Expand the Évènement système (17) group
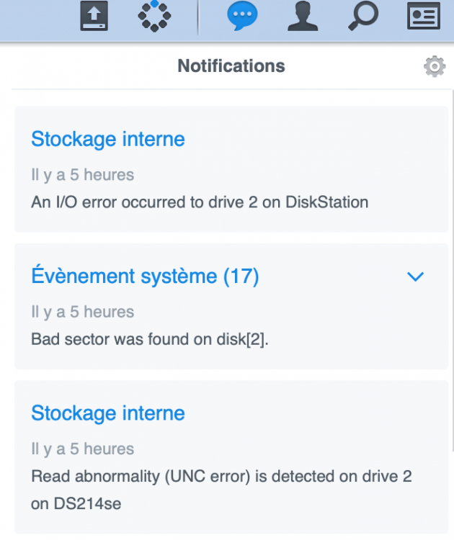 [416, 276]
